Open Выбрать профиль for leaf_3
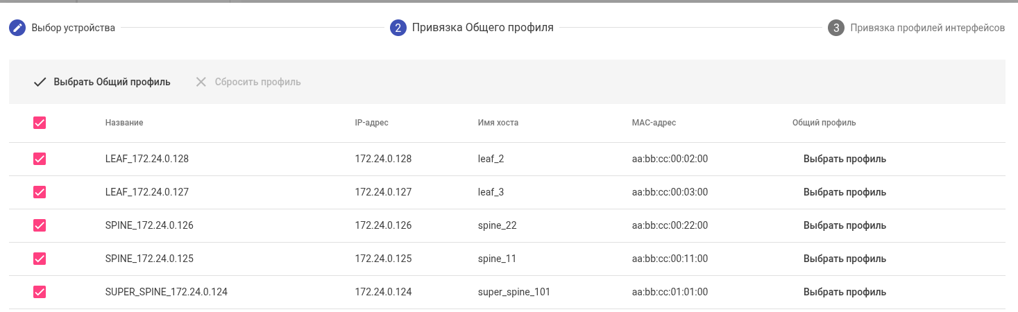The height and width of the screenshot is (312, 1018). 845,192
